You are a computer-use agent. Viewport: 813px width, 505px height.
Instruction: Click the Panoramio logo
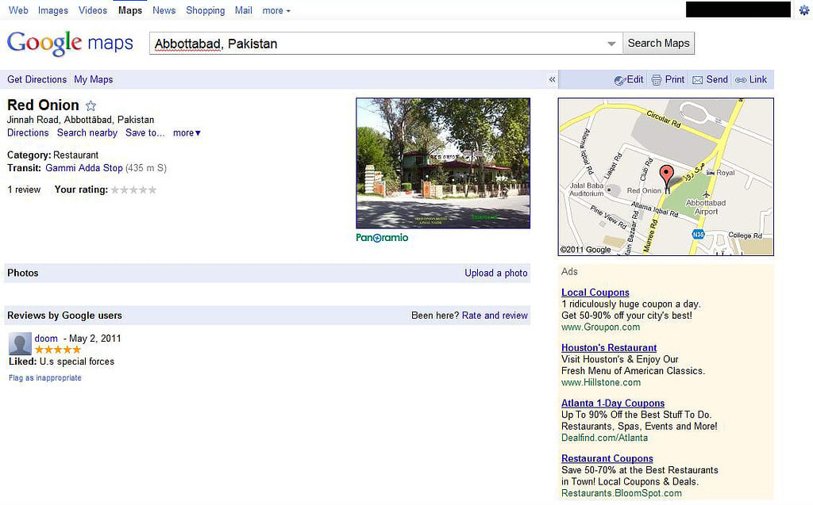pyautogui.click(x=382, y=238)
